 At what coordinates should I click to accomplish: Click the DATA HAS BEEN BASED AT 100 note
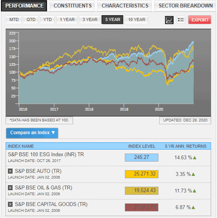click(39, 120)
